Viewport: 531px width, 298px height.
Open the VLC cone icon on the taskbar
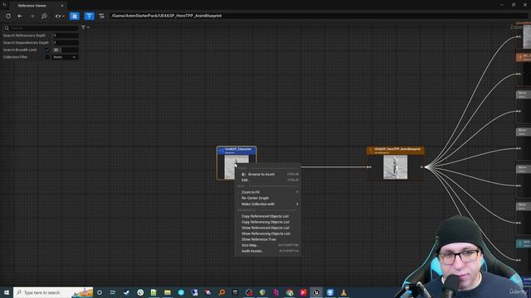[343, 292]
